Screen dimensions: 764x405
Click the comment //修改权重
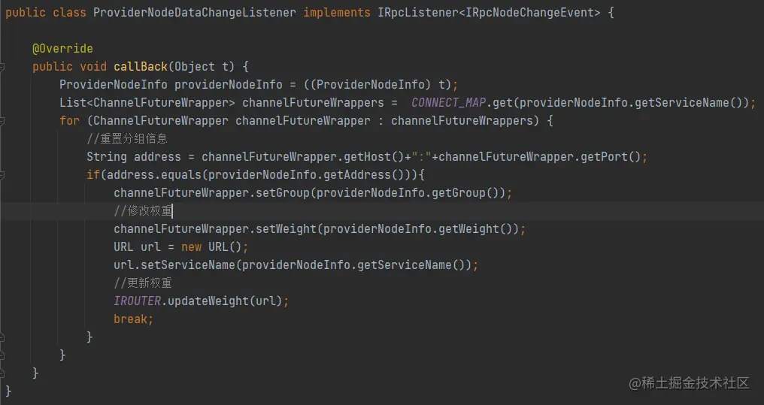click(x=143, y=210)
